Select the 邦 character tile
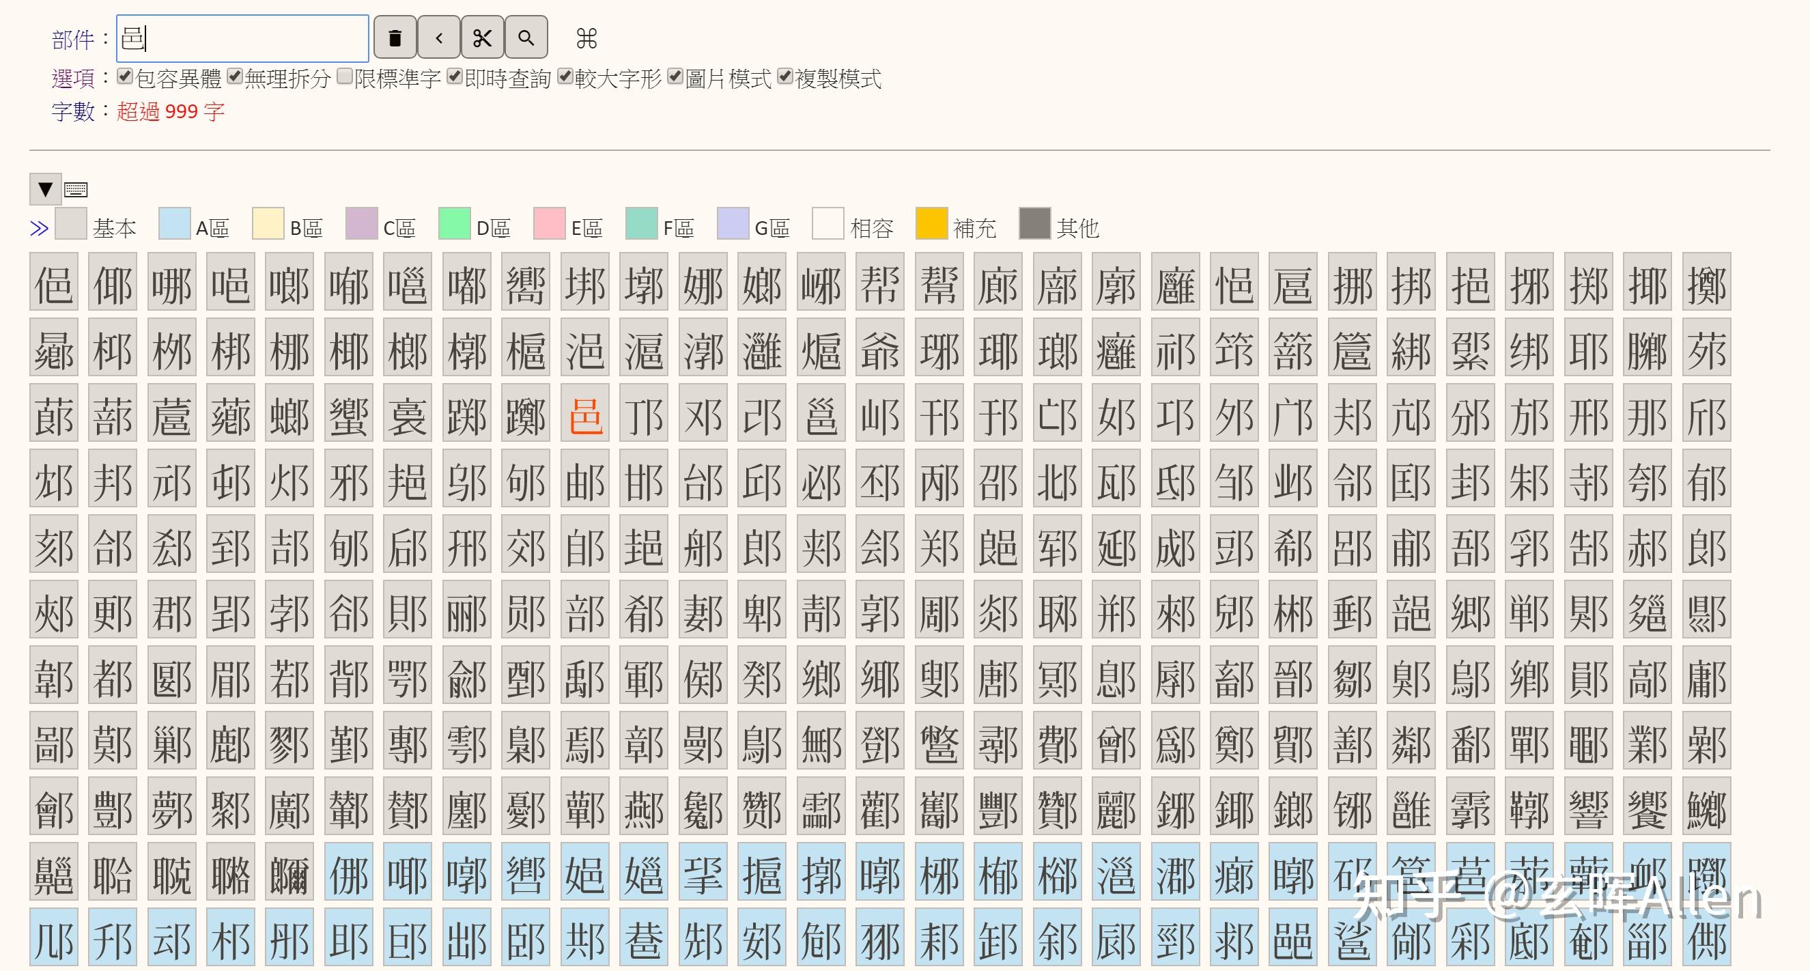The width and height of the screenshot is (1810, 971). point(113,479)
